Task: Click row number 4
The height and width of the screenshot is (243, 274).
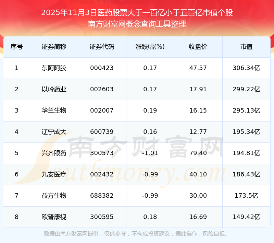Action: (x=16, y=132)
